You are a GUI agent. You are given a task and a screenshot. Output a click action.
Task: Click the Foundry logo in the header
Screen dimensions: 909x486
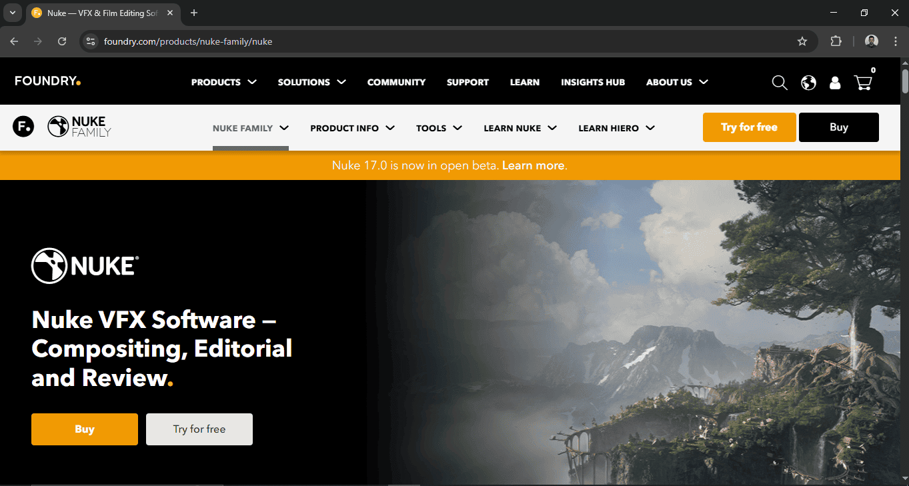point(47,81)
